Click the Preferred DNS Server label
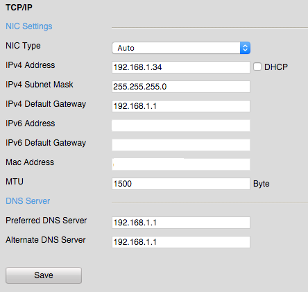 46,221
